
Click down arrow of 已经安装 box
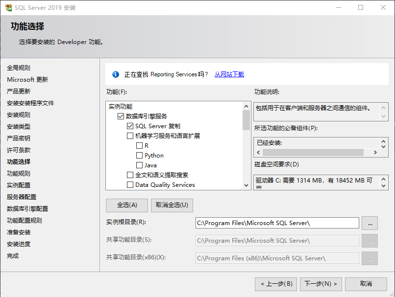383,147
